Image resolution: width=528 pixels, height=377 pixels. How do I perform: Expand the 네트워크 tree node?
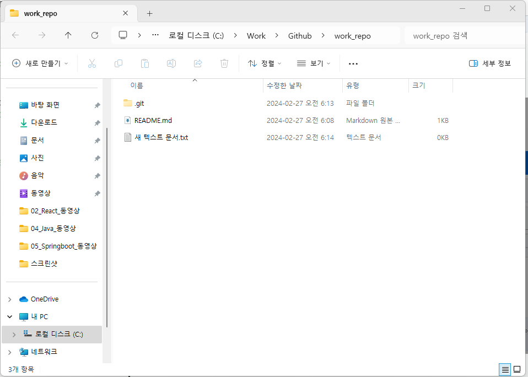coord(10,352)
